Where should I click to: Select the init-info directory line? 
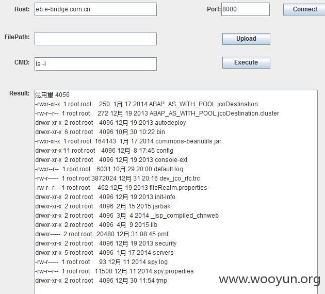105,197
